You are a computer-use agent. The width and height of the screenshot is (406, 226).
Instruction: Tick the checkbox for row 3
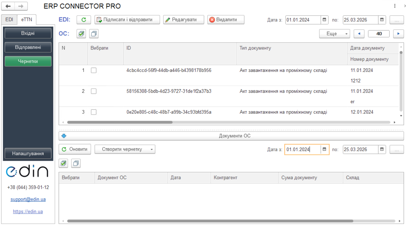[94, 112]
